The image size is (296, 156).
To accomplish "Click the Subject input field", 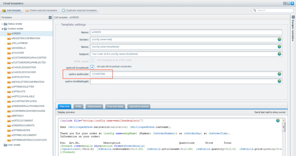I will pos(186,54).
